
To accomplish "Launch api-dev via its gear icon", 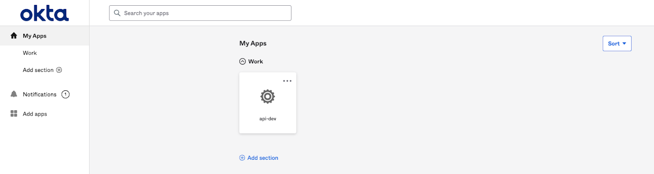I will [x=268, y=97].
